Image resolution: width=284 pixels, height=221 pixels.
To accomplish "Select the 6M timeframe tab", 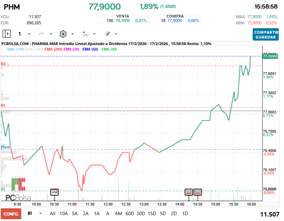I will tap(119, 213).
